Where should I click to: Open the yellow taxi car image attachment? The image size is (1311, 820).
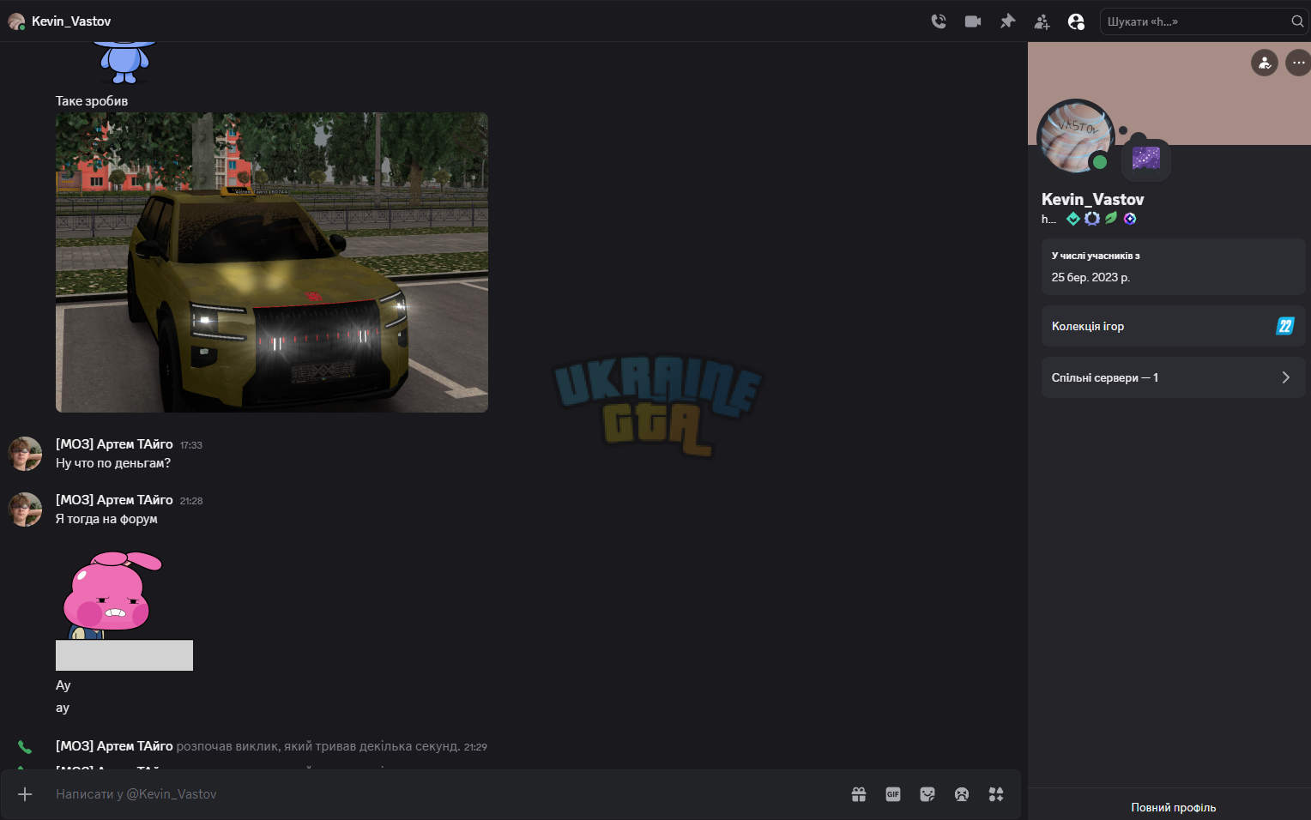tap(272, 262)
